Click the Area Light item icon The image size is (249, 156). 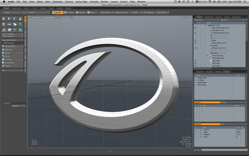(x=211, y=61)
